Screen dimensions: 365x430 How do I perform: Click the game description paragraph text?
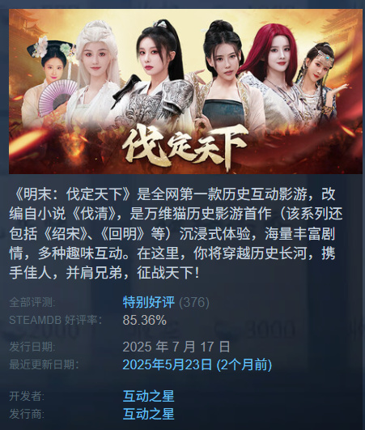(x=176, y=233)
